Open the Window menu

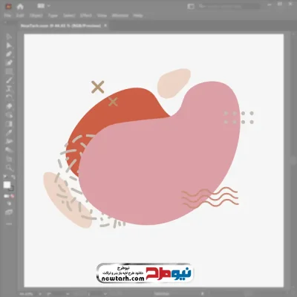(120, 16)
